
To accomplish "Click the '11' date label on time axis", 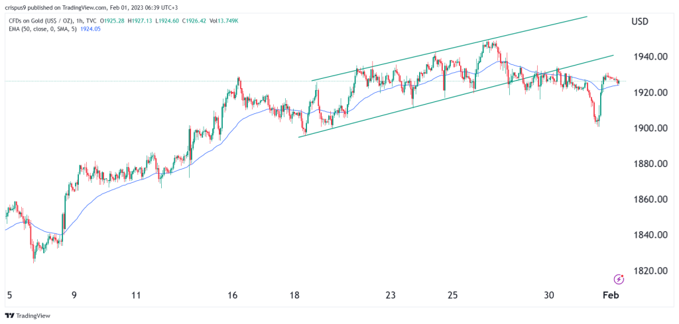I will [136, 296].
